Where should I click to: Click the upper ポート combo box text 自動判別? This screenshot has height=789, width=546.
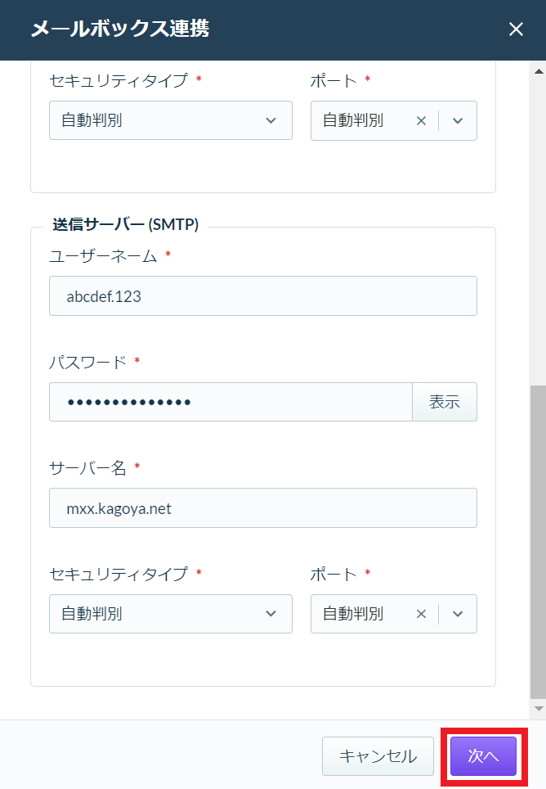[353, 120]
